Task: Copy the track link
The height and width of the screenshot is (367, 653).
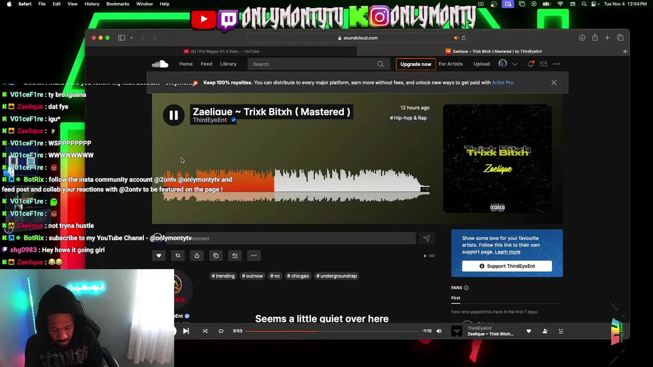Action: pos(216,255)
